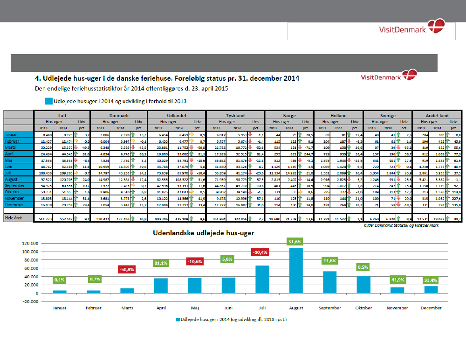466x350 pixels.
Task: Click the 'August' month label under the chart
Action: [x=296, y=308]
